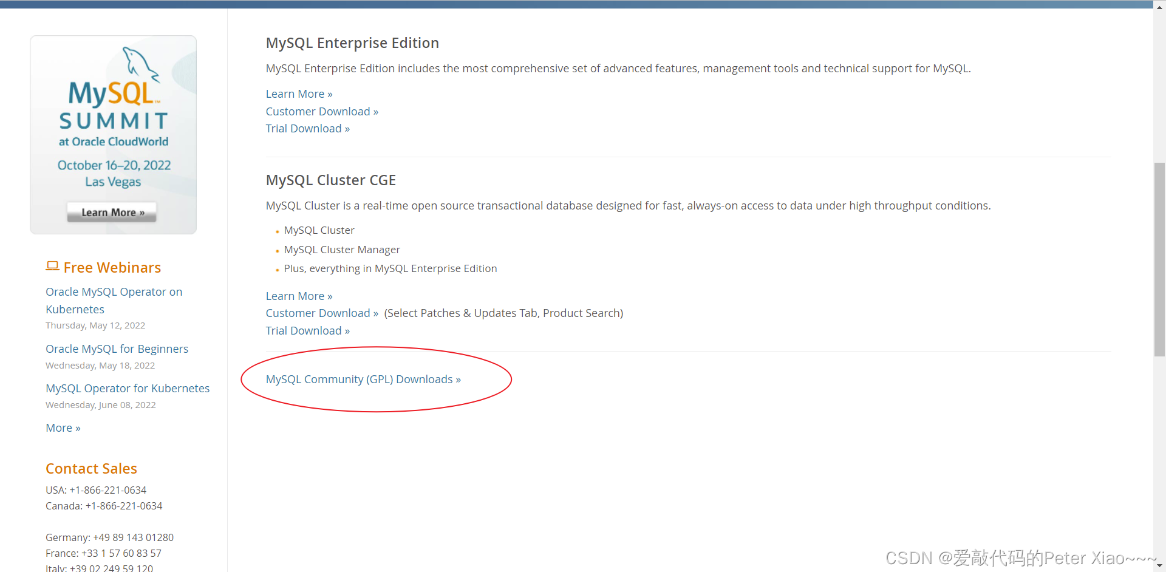The height and width of the screenshot is (572, 1166).
Task: Open Learn More under MySQL Enterprise Edition
Action: pos(299,94)
